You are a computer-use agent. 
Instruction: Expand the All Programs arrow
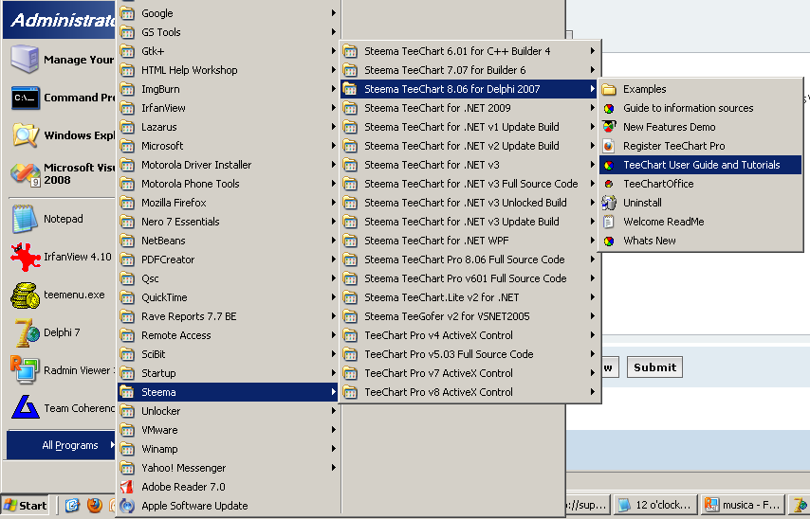(x=112, y=445)
